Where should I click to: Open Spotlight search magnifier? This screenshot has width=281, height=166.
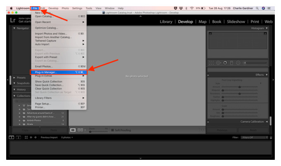click(x=257, y=8)
